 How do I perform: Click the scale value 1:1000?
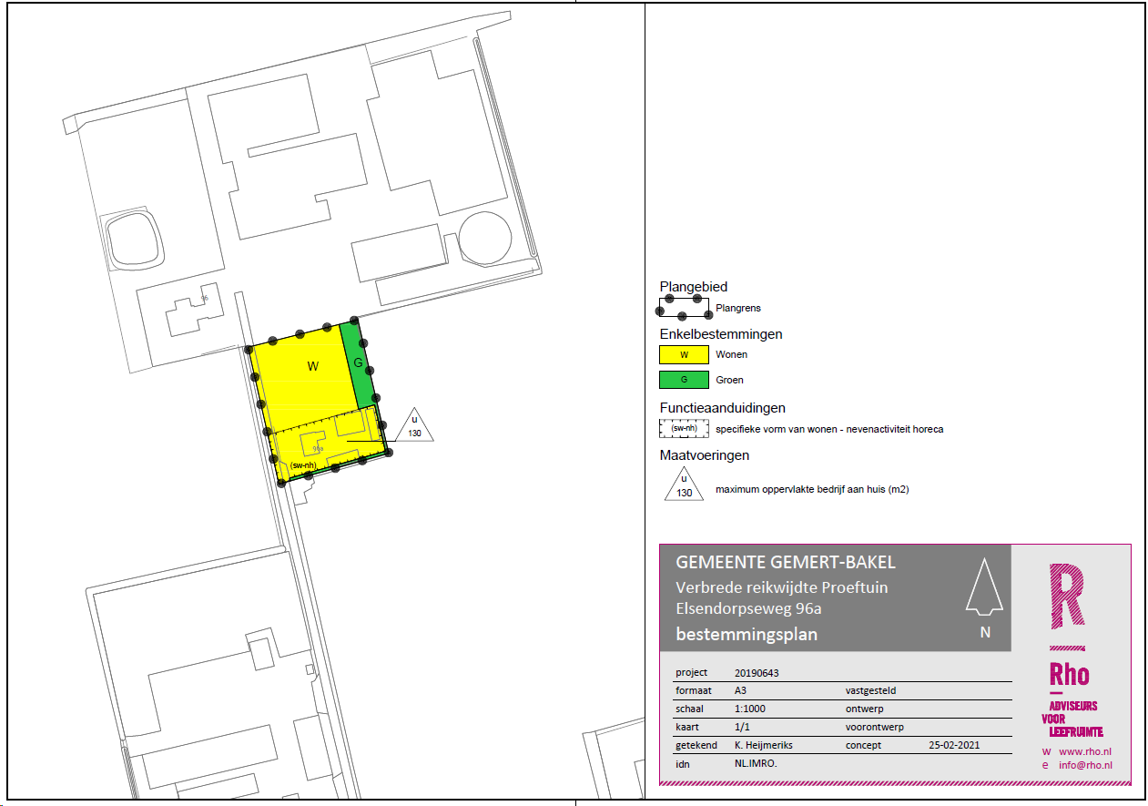click(750, 709)
